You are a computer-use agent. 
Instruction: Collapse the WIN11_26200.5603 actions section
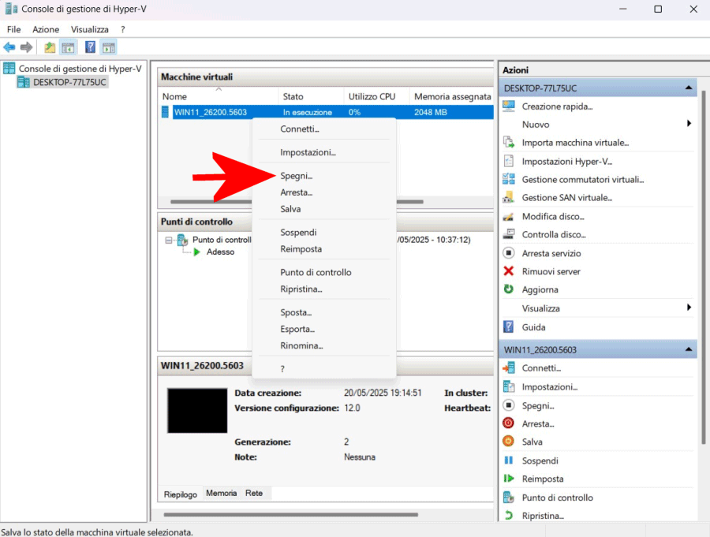pyautogui.click(x=689, y=349)
